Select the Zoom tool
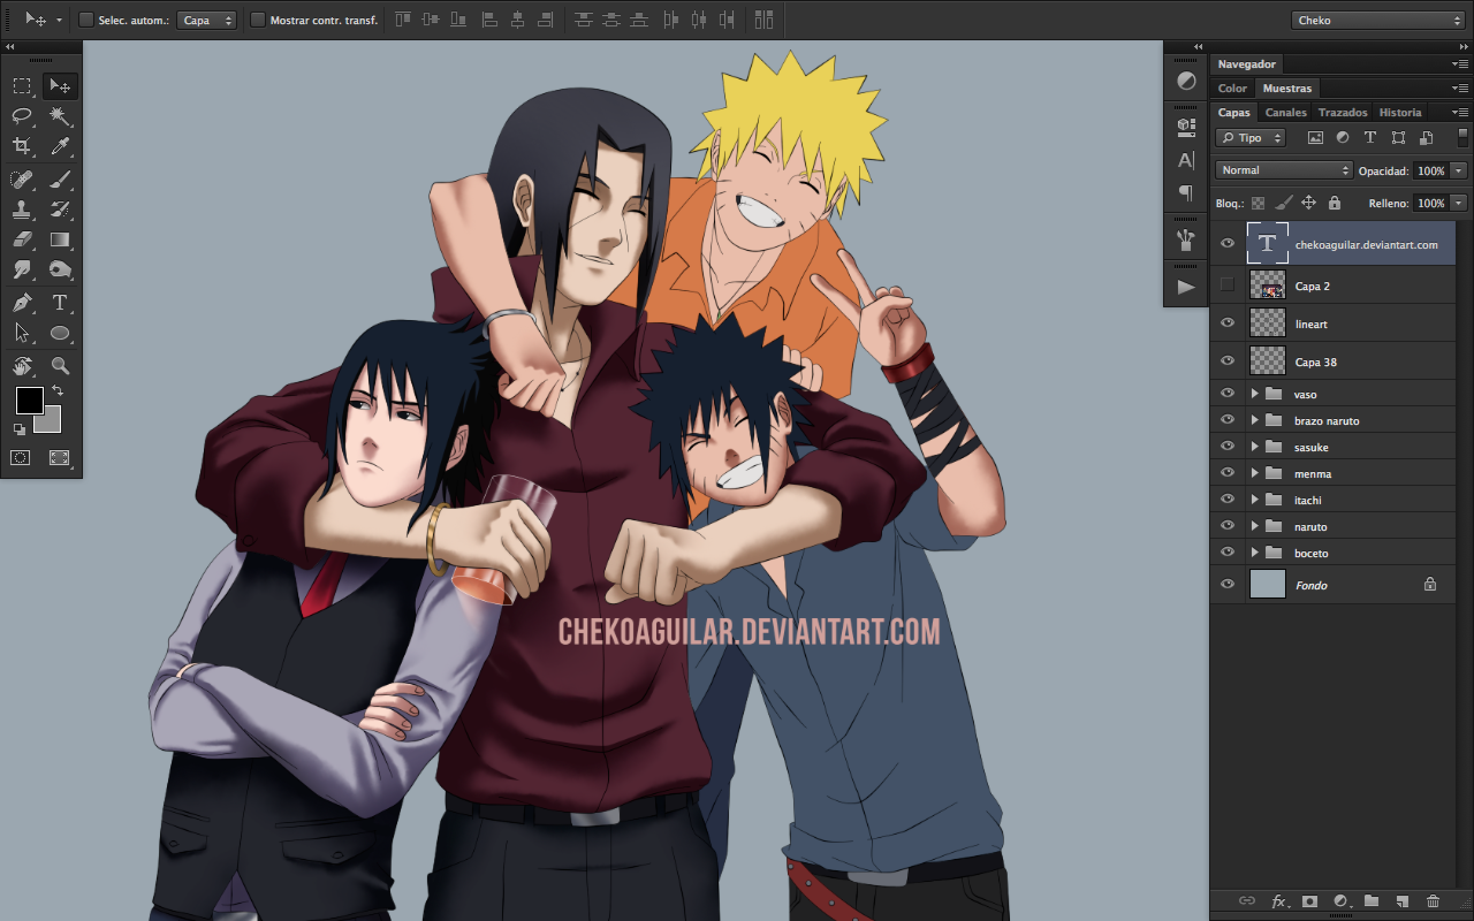The width and height of the screenshot is (1474, 921). [x=60, y=366]
